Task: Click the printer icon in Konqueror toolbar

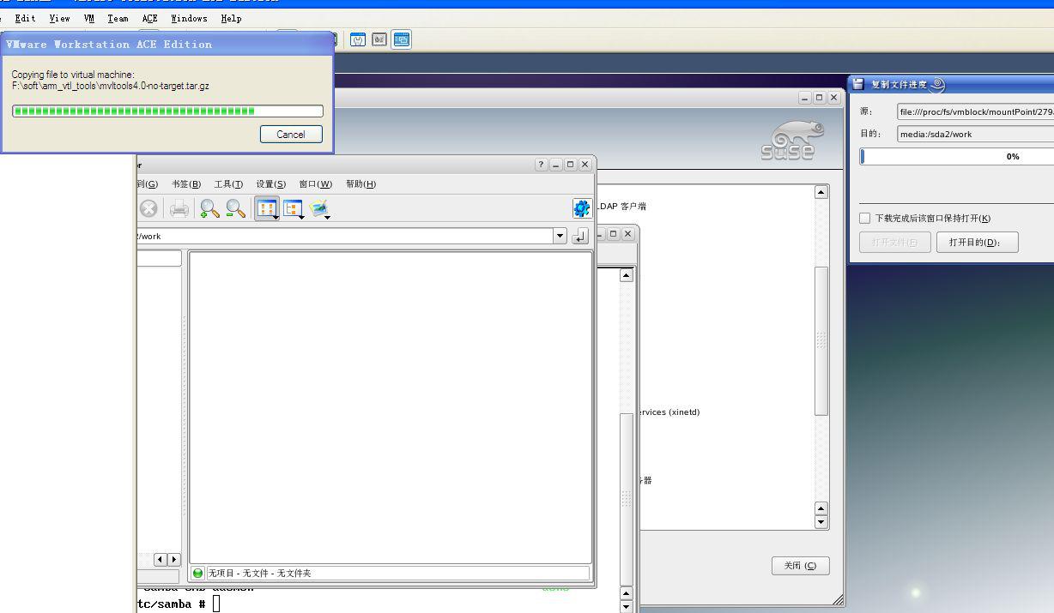Action: point(179,208)
